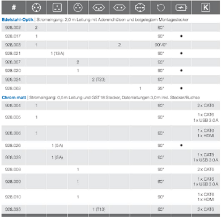Click the rotation angle header icon
The height and width of the screenshot is (217, 222).
pos(161,7)
